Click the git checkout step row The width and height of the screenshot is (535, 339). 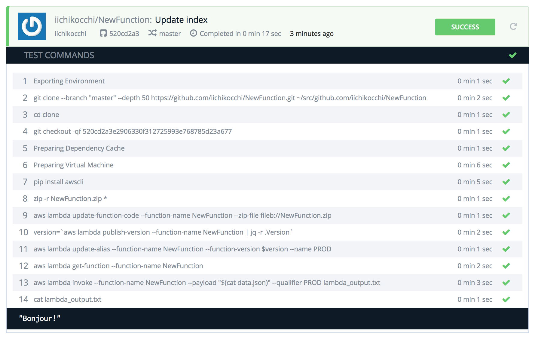coord(132,131)
